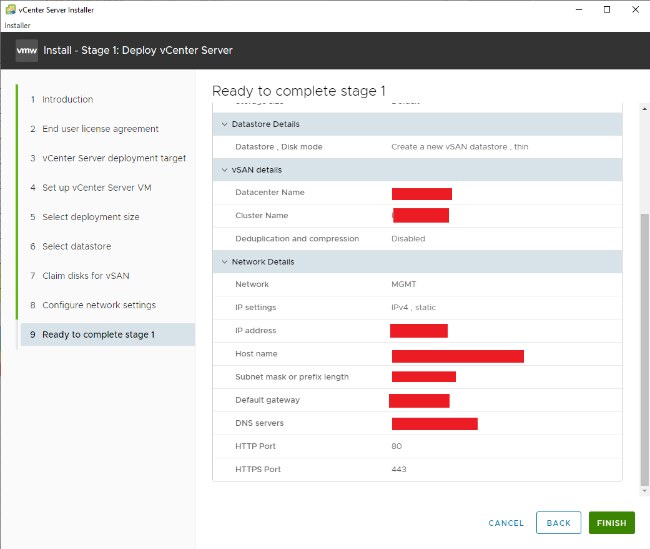The image size is (650, 549).
Task: Click 'Deduplication and compression' label
Action: tap(297, 239)
